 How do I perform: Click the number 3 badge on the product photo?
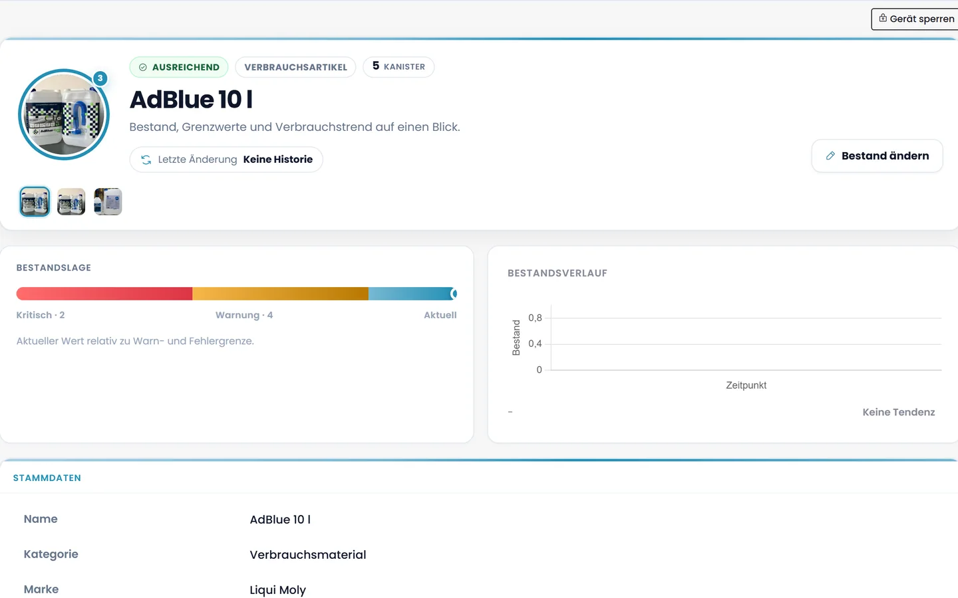click(x=100, y=78)
